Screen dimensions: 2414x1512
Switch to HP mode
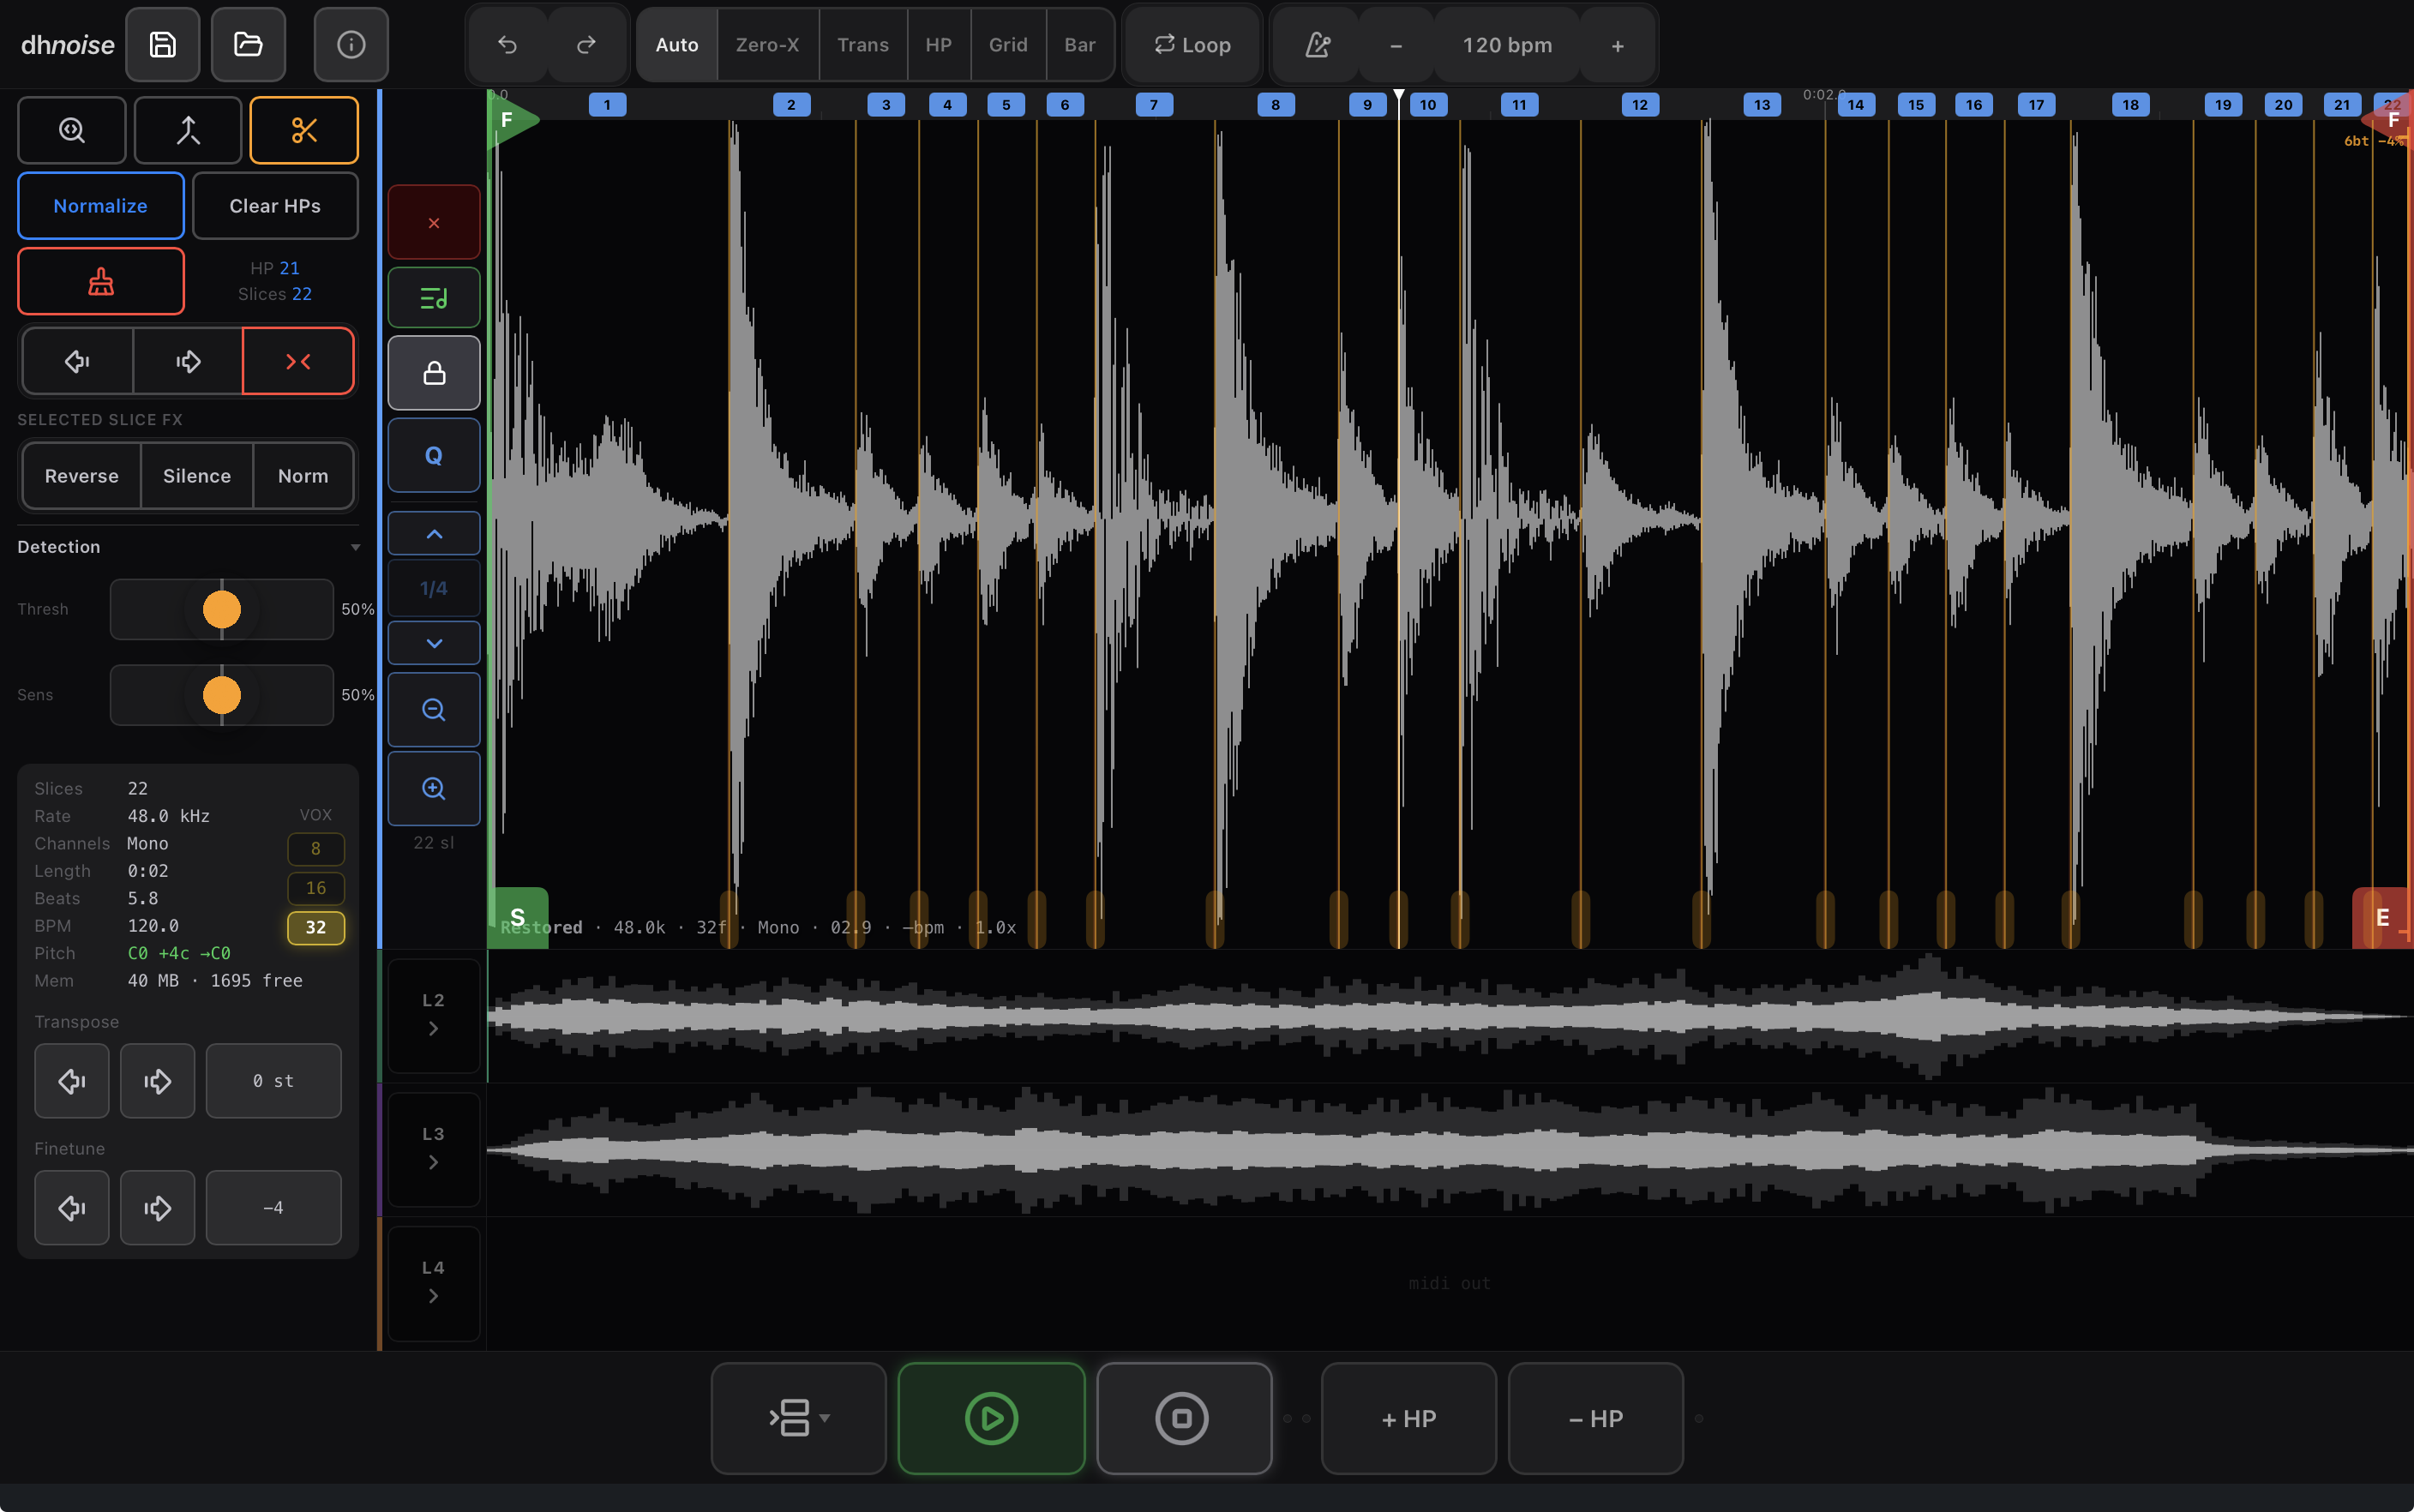point(939,44)
